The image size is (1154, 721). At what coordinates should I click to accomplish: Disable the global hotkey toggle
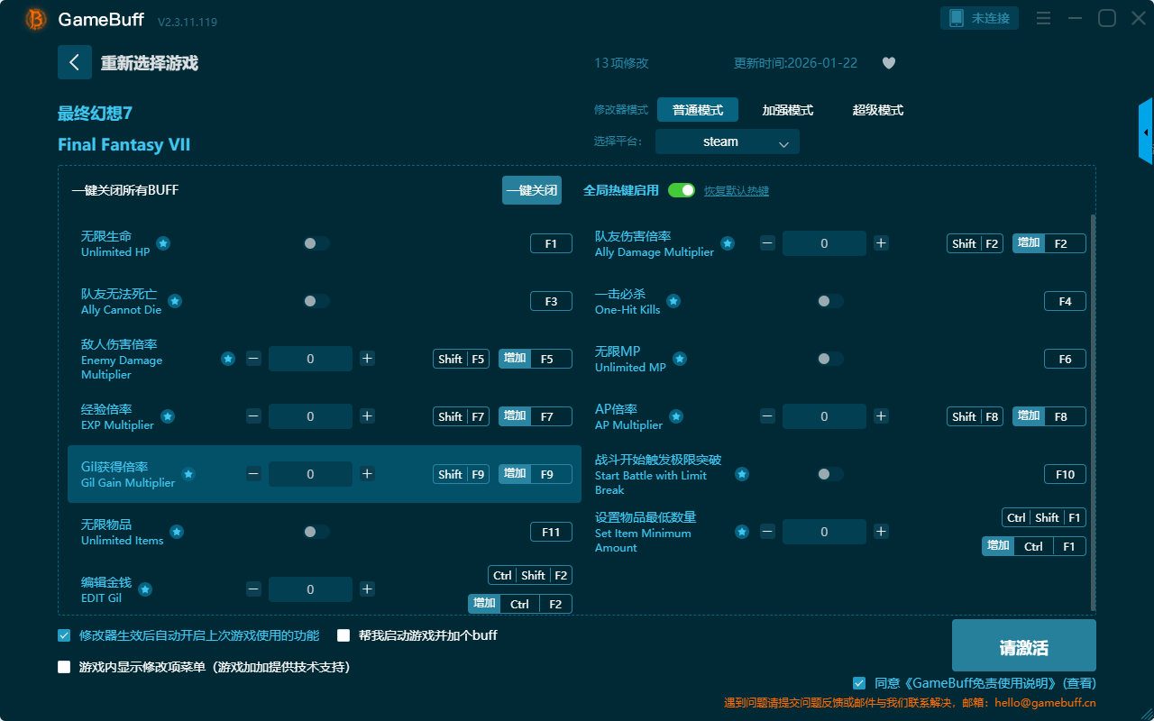pos(682,190)
